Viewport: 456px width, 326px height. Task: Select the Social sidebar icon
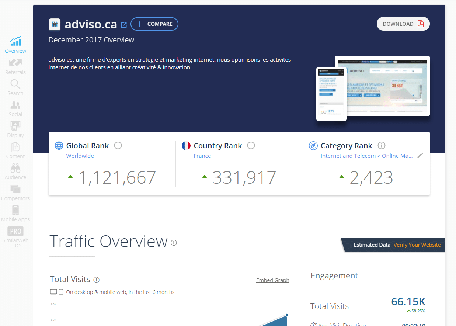coord(15,105)
